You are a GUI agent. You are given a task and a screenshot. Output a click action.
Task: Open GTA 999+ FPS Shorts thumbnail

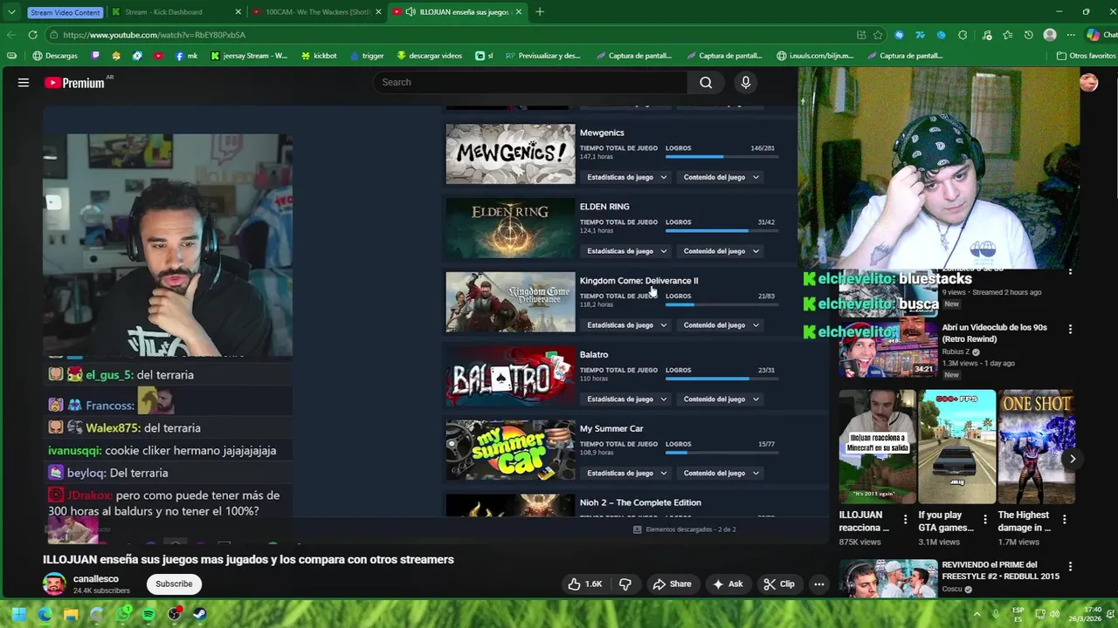pyautogui.click(x=957, y=447)
